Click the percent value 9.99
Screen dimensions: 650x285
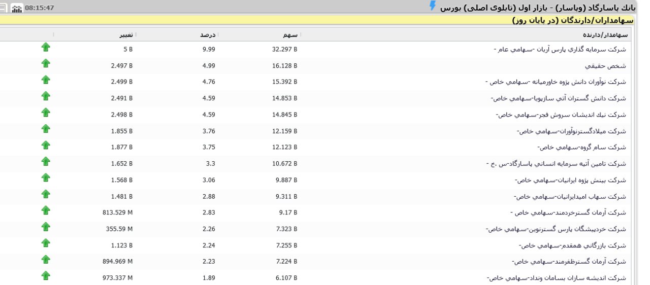point(209,50)
